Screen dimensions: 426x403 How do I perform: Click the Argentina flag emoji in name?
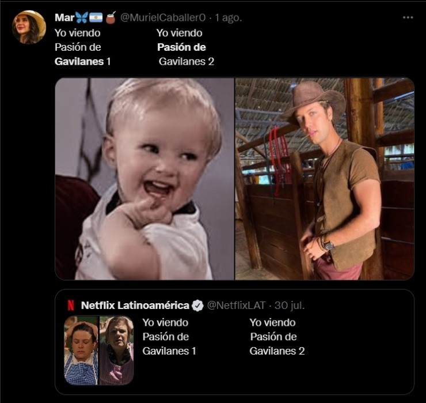(x=96, y=18)
